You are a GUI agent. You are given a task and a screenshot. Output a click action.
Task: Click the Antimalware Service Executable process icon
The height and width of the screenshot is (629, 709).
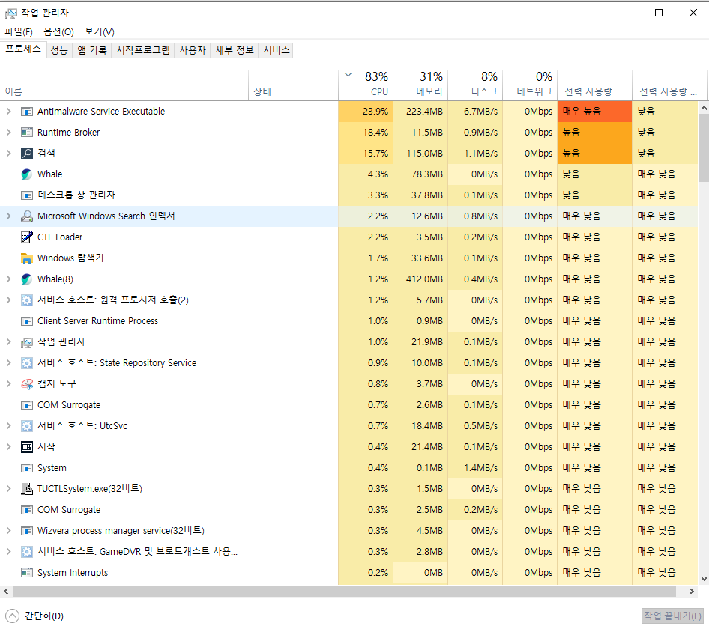[27, 112]
